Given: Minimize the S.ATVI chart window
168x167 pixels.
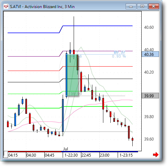Looking at the screenshot, I should point(131,6).
